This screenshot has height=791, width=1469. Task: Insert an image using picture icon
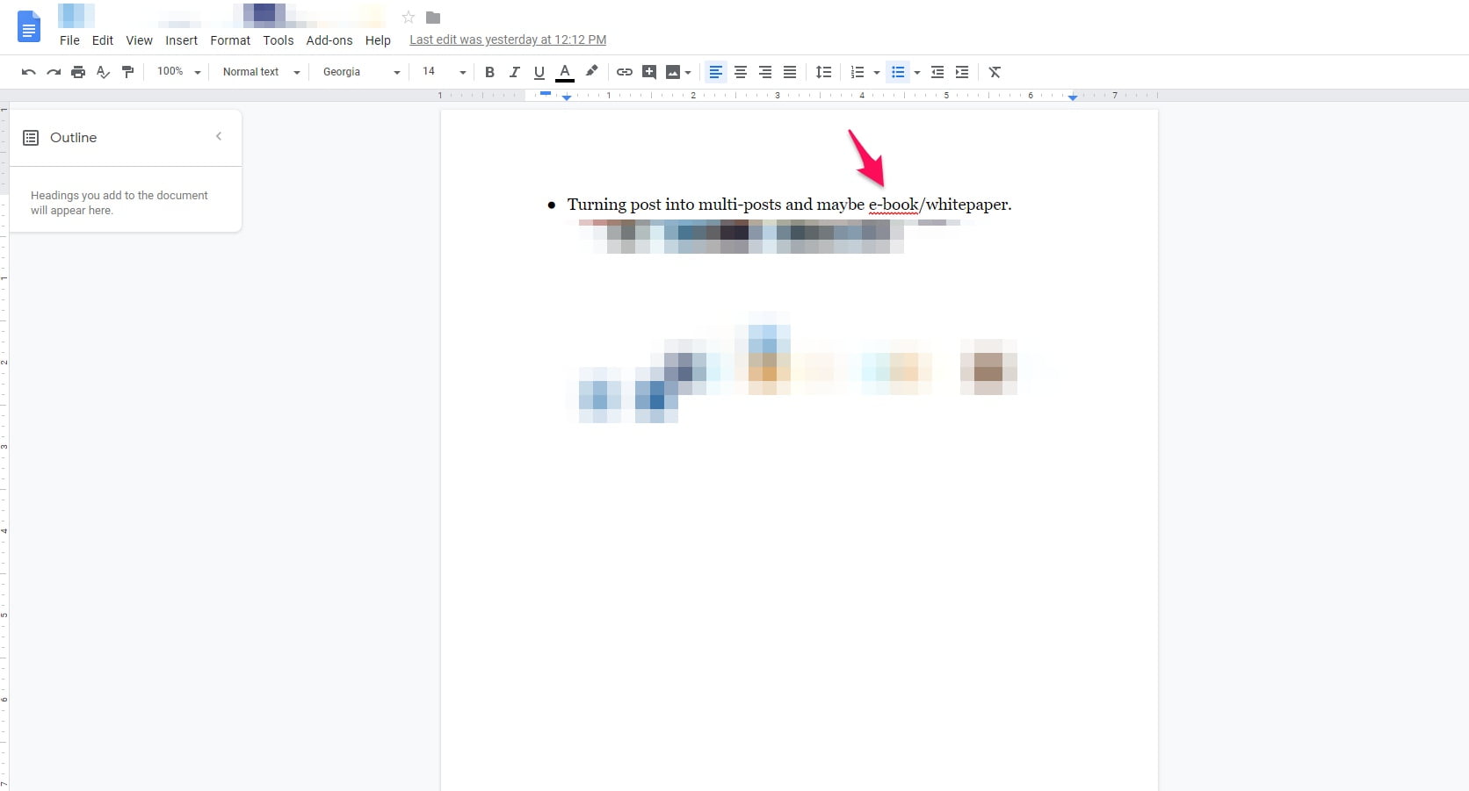(x=673, y=72)
